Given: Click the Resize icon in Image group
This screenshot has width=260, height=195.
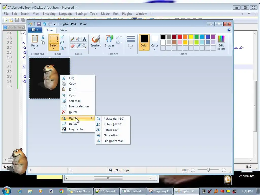Looking at the screenshot, I should coord(62,42).
